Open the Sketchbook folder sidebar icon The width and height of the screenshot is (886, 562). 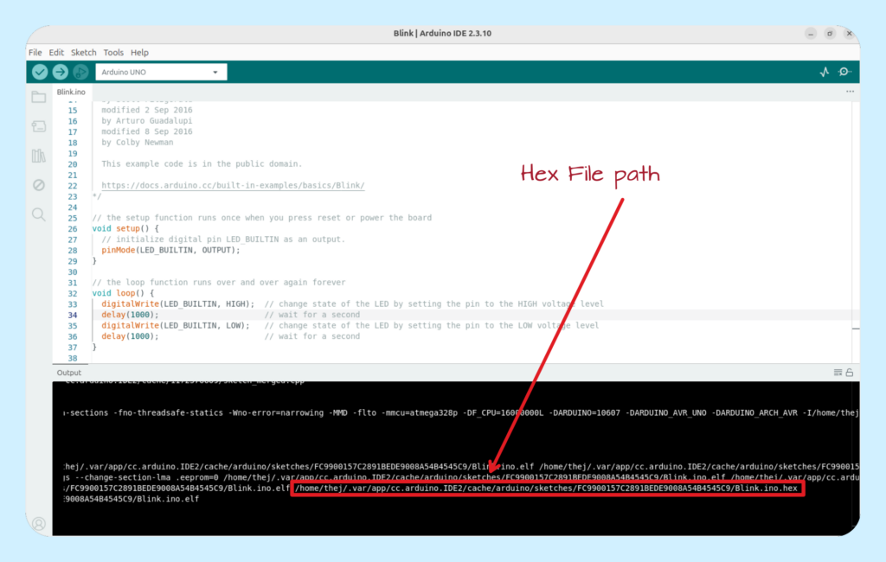tap(38, 97)
